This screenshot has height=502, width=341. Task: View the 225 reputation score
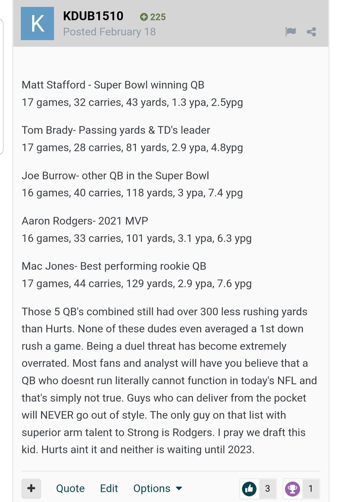[158, 17]
